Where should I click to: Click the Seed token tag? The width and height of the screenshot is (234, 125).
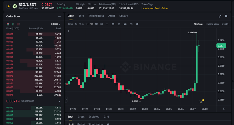pos(157,8)
